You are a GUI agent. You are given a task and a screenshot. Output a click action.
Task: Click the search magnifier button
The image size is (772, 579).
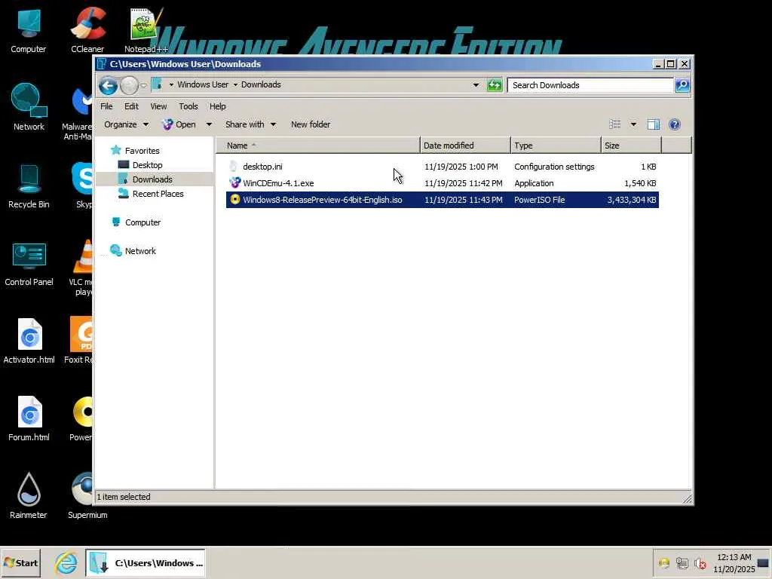click(682, 85)
